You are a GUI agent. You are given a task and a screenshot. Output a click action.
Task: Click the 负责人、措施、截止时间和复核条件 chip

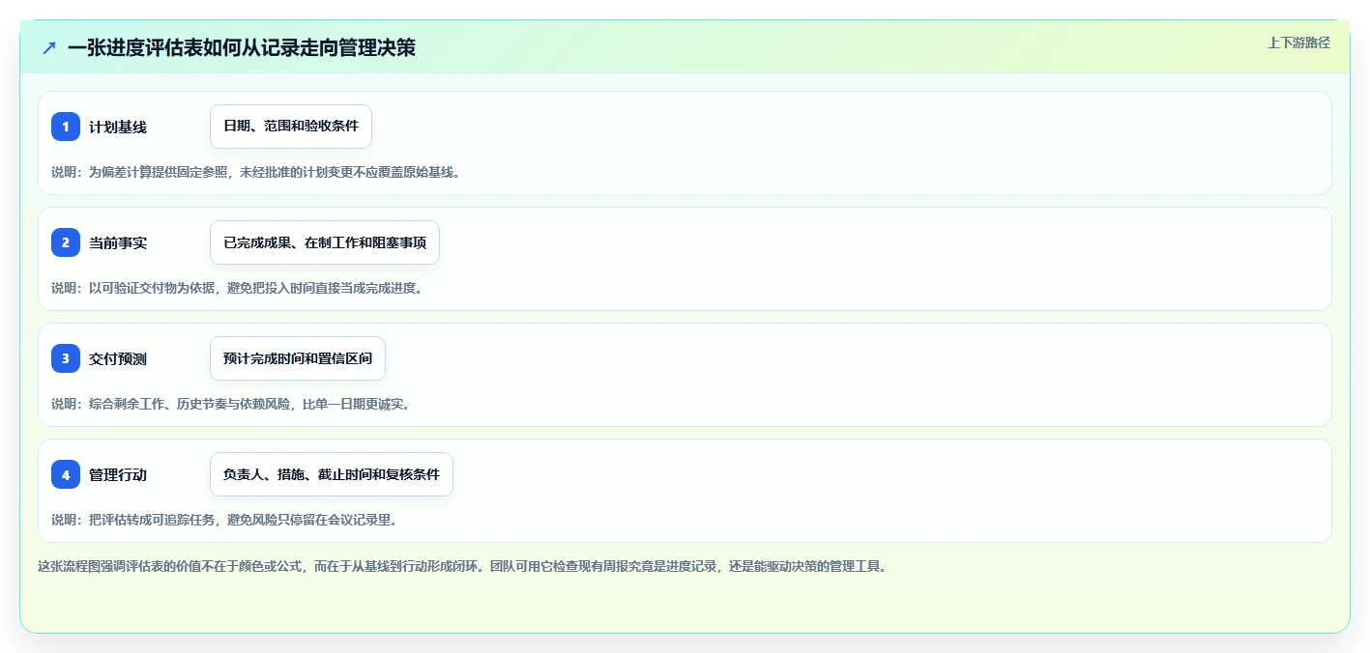point(332,474)
